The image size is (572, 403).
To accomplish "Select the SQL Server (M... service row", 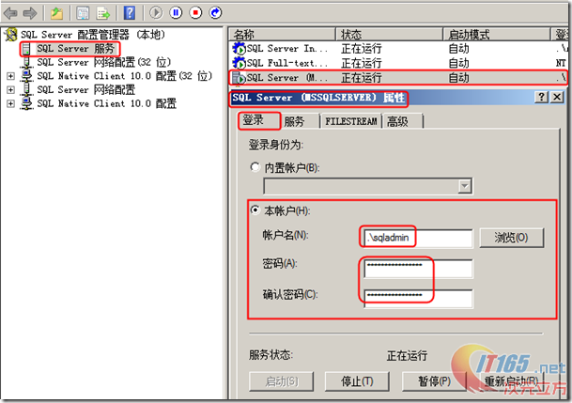I will click(399, 78).
